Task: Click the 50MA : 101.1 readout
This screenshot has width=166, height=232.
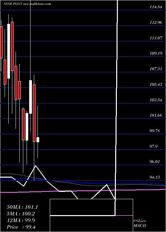Action: (22, 207)
